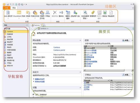Viewport: 140px width, 103px height.
Task: Click the 设计者 permissions entry
Action: tap(88, 66)
